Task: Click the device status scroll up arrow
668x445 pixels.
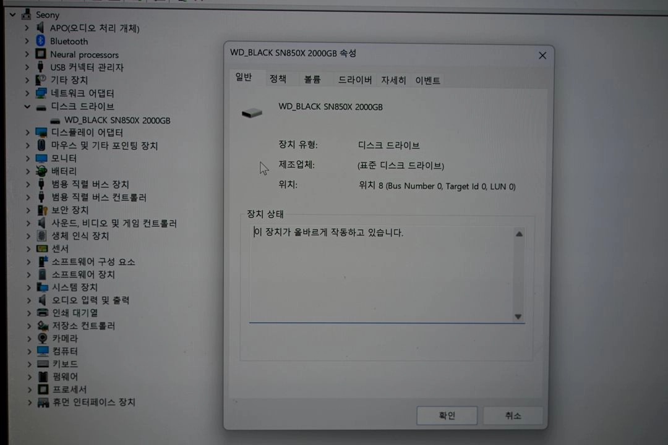Action: 519,234
